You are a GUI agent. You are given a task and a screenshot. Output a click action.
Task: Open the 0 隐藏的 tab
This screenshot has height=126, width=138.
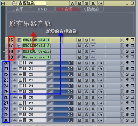(x=92, y=9)
